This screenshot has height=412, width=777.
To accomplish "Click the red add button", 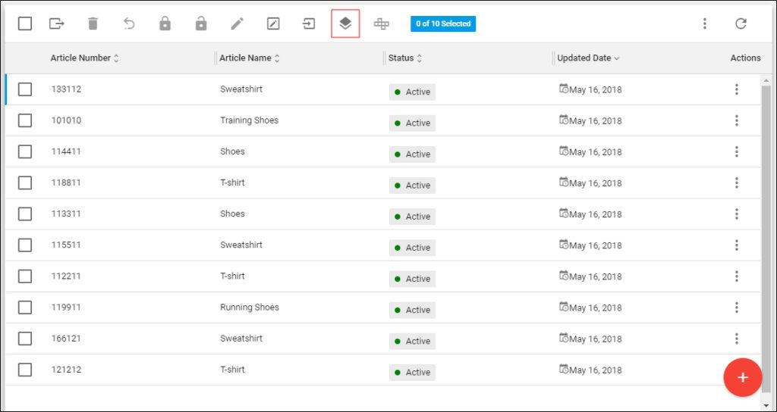I will pos(742,377).
